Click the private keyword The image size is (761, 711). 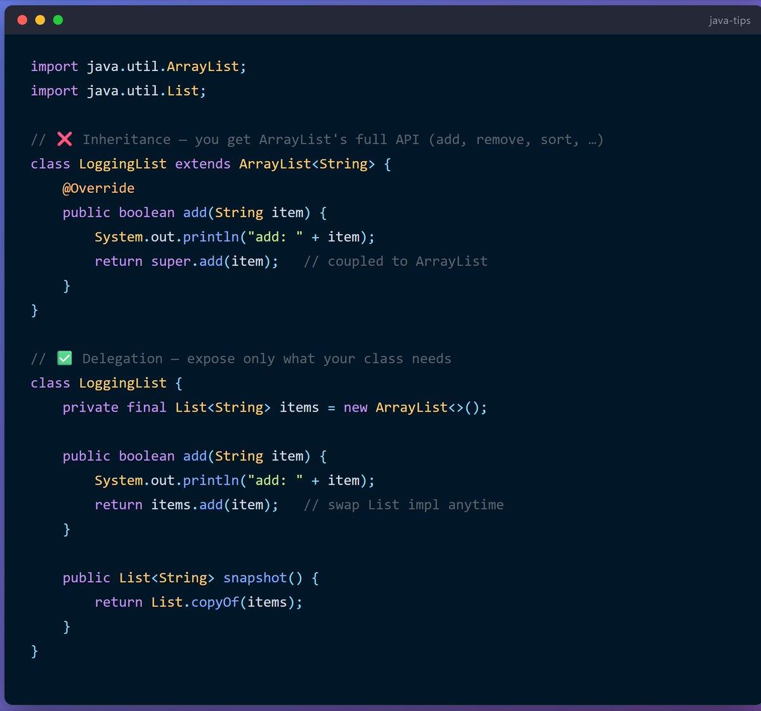[91, 407]
